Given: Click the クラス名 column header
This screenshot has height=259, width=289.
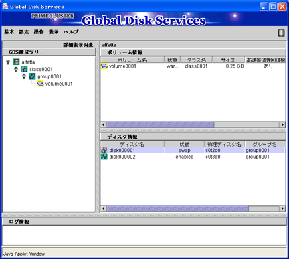Looking at the screenshot, I should 196,60.
